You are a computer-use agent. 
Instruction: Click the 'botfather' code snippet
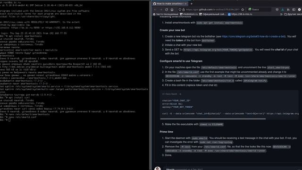pyautogui.click(x=208, y=41)
